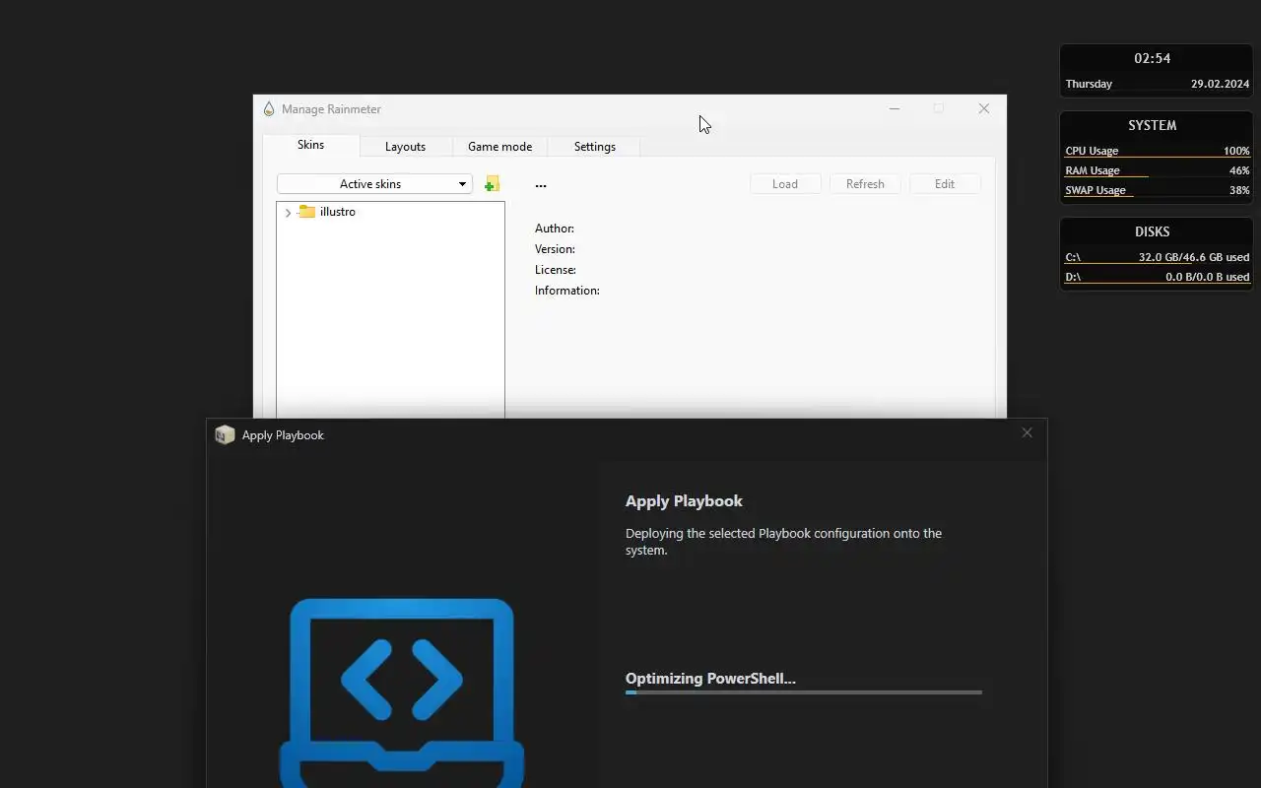Click the DISKS widget header
Screen dimensions: 1261x788
click(x=1152, y=231)
